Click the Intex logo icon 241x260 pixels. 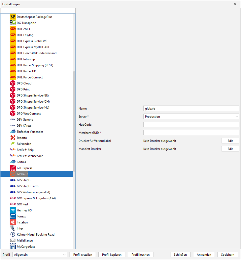point(13,228)
